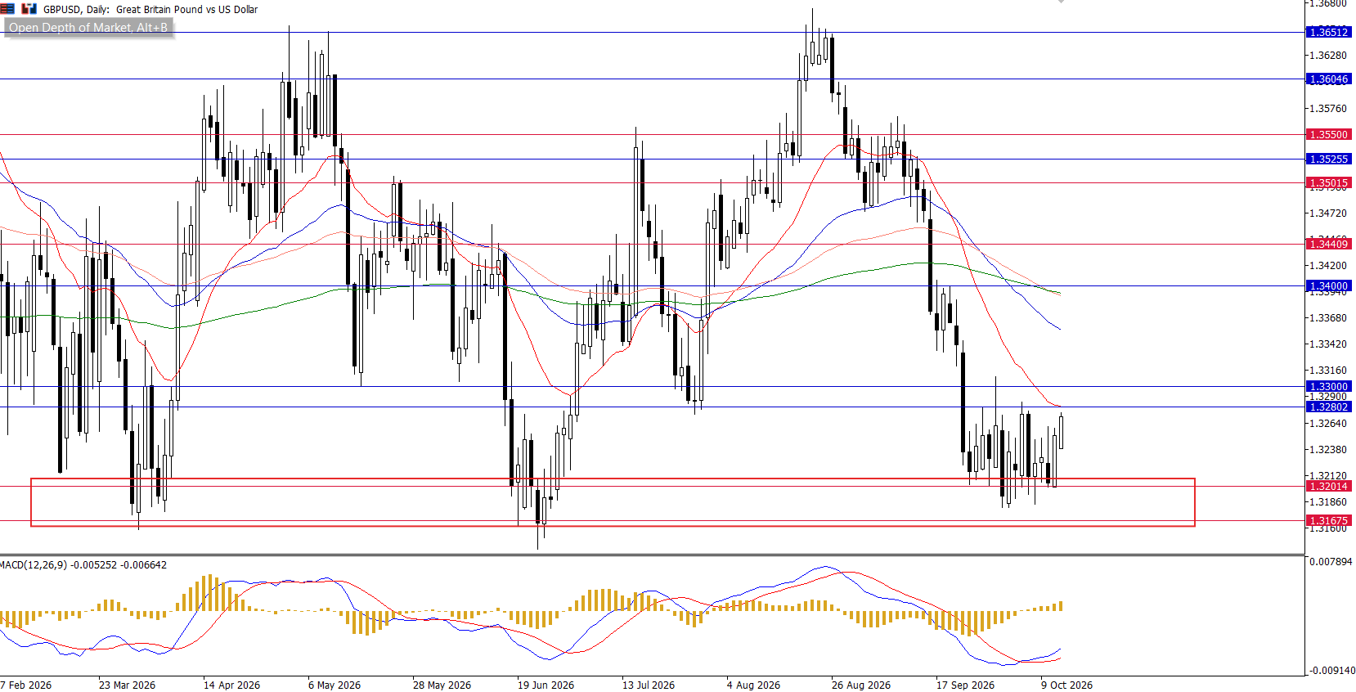This screenshot has width=1356, height=692.
Task: Click the 1.35760 price scale value
Action: [1328, 108]
